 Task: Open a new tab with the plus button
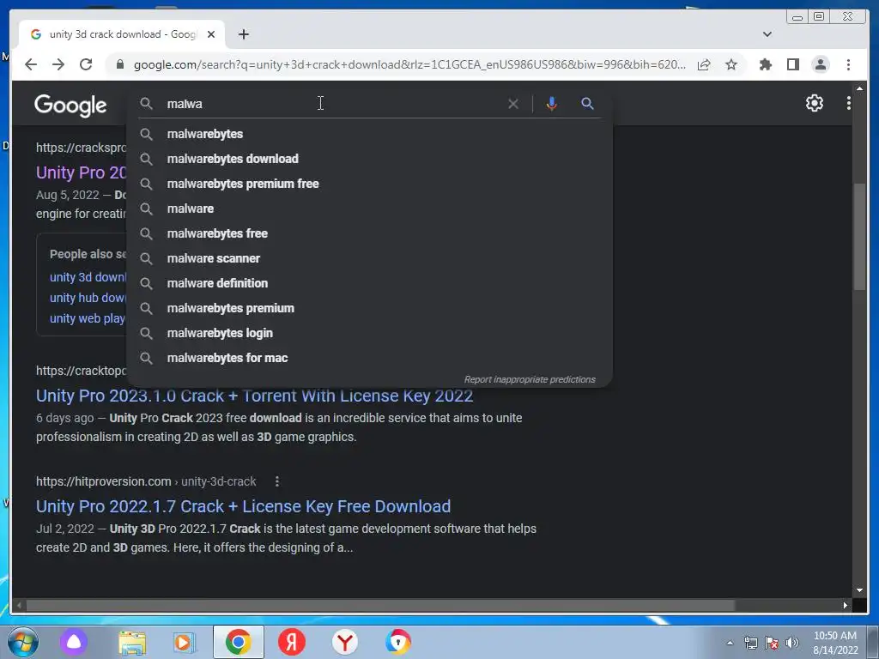pyautogui.click(x=243, y=34)
